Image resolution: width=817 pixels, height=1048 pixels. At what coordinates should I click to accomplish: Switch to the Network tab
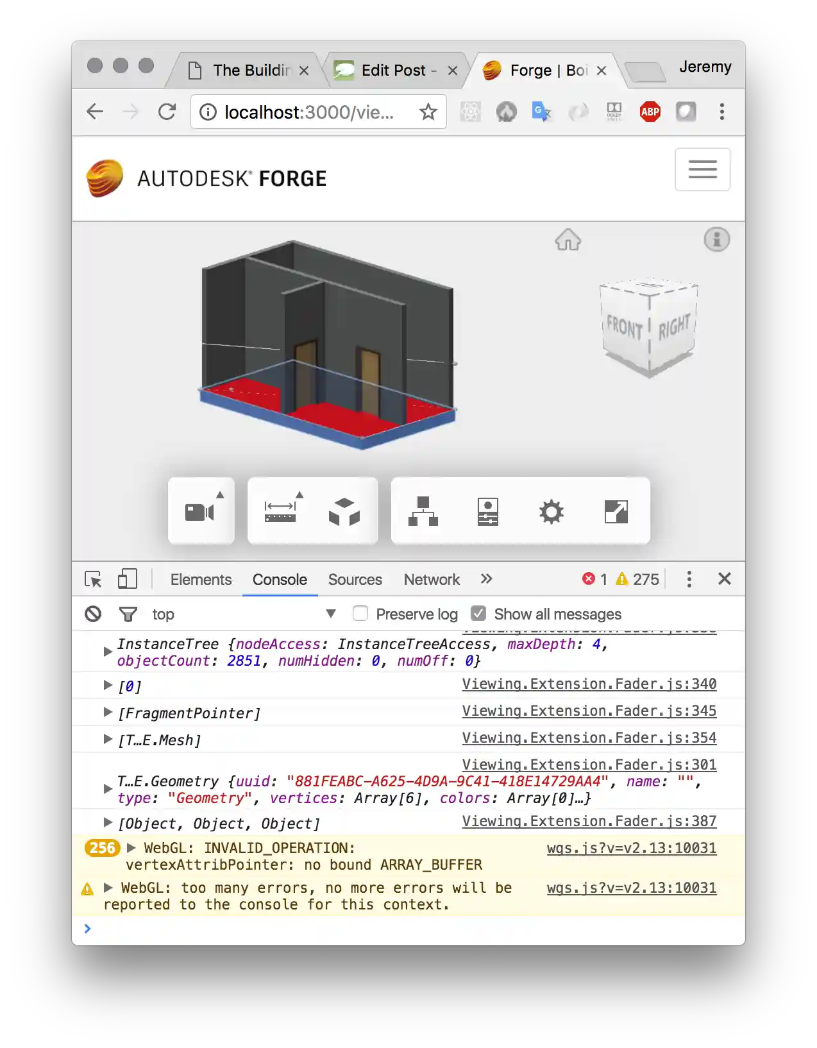432,579
